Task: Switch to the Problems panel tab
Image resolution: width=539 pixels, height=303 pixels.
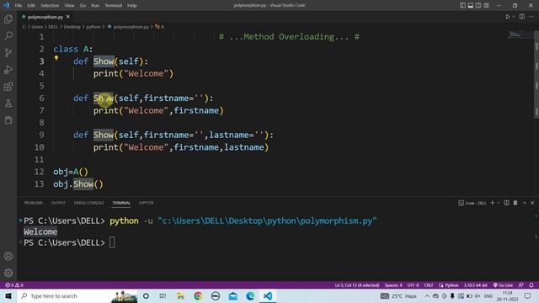Action: click(33, 203)
